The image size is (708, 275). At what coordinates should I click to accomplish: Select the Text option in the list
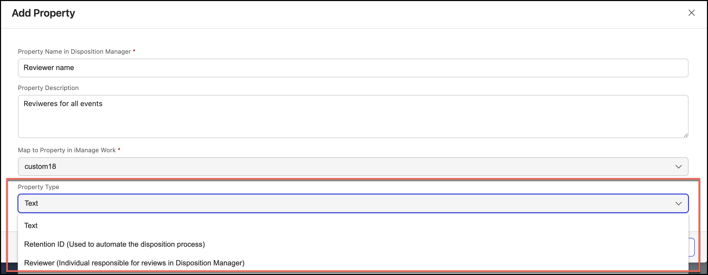click(31, 226)
